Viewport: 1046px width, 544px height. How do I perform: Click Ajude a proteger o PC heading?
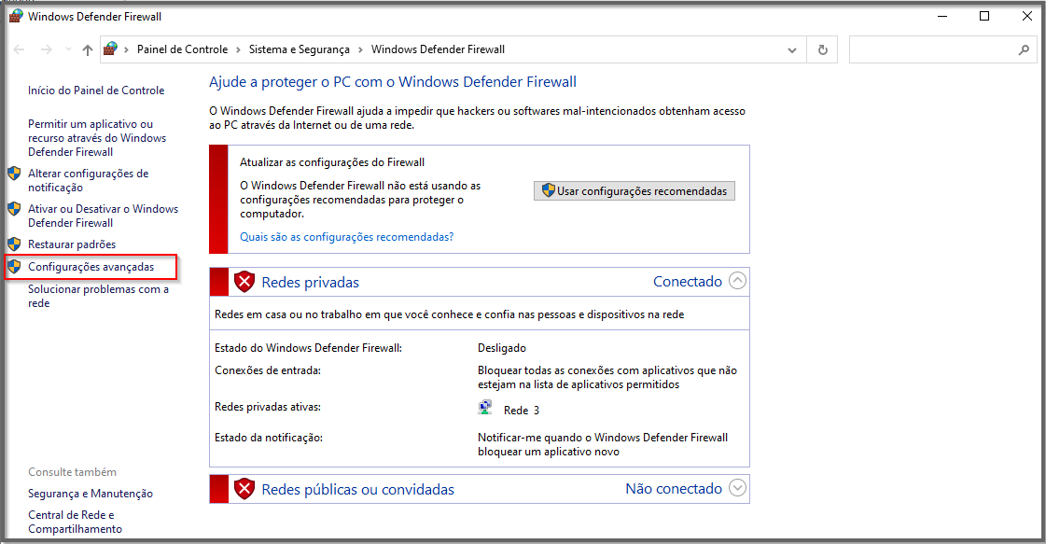click(x=392, y=82)
